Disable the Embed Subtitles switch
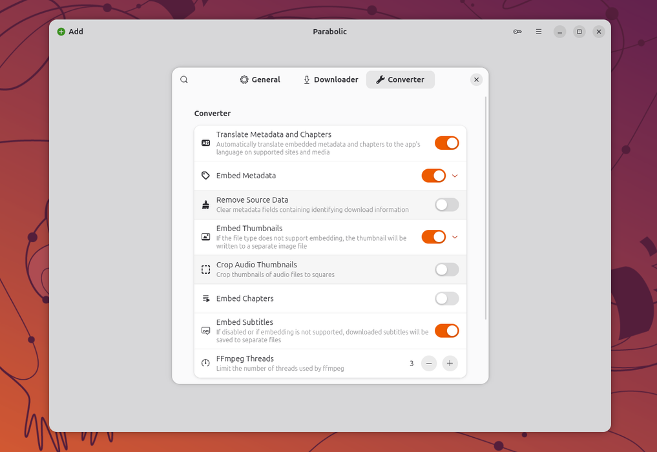This screenshot has width=657, height=452. point(446,331)
